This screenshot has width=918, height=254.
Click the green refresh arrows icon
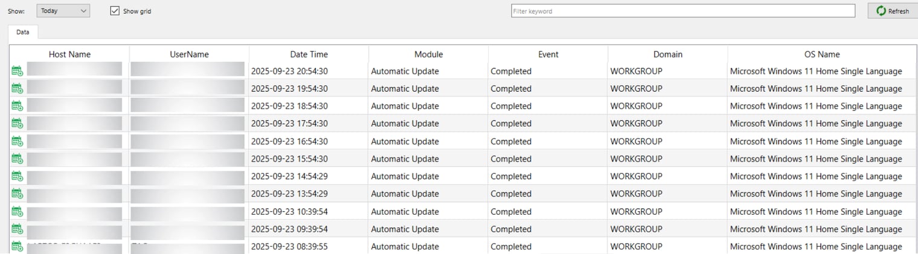(x=881, y=11)
